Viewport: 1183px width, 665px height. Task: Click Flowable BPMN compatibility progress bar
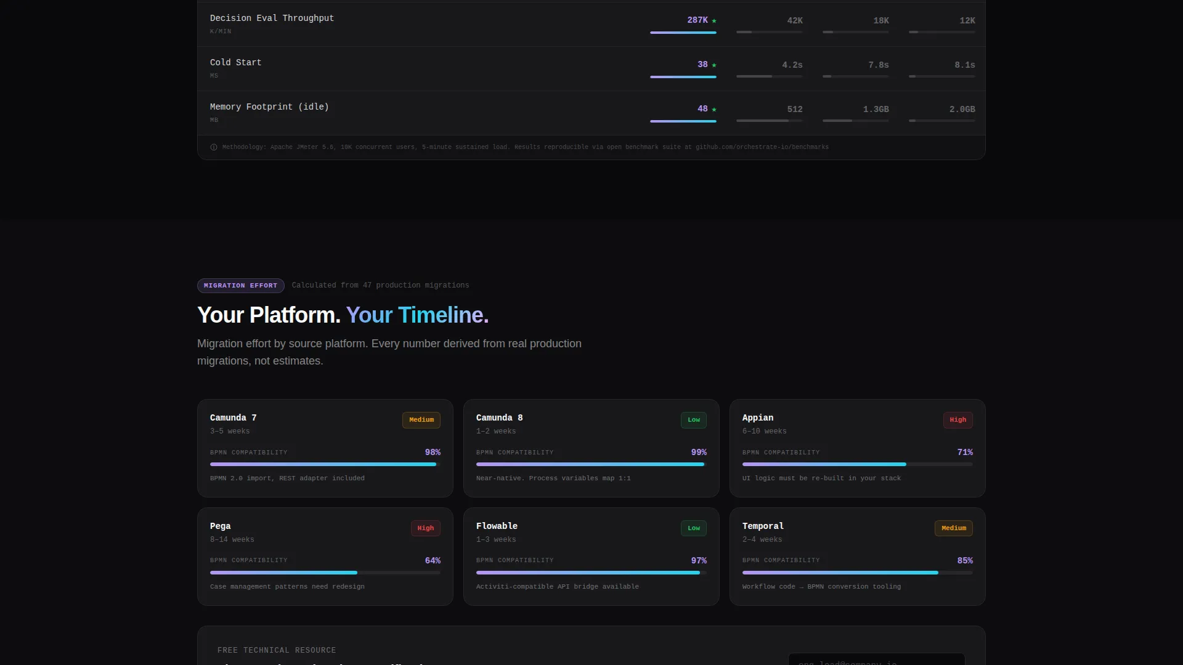tap(591, 573)
